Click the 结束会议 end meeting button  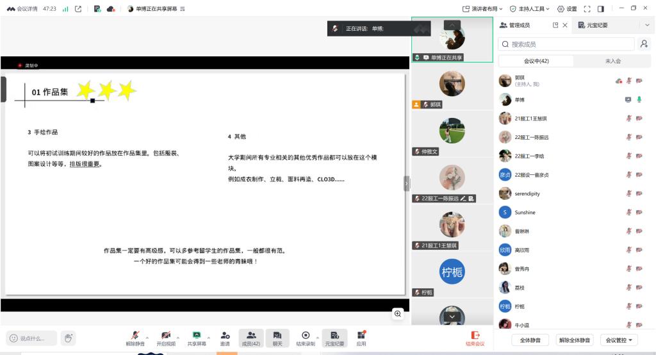(475, 338)
